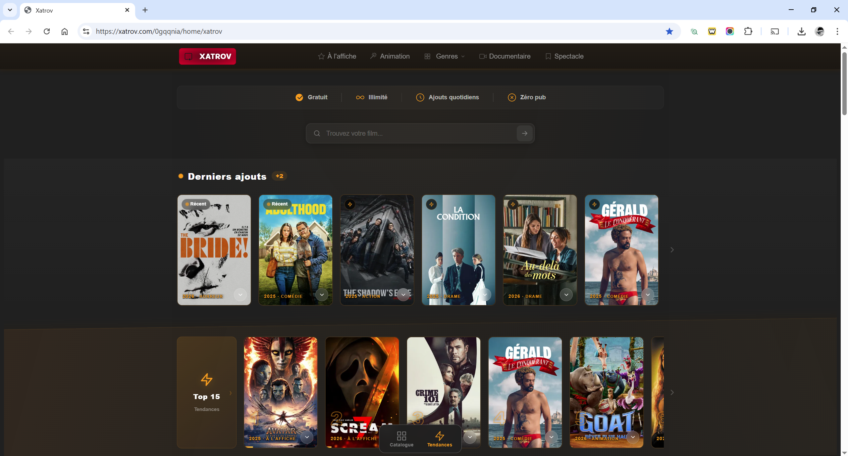The width and height of the screenshot is (848, 456).
Task: Open the À l'affiche menu item
Action: coord(337,56)
